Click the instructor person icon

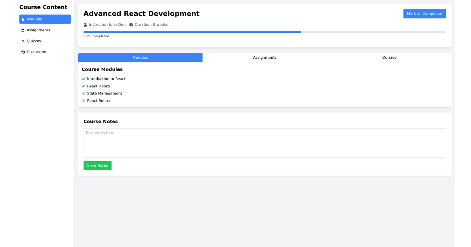point(84,24)
